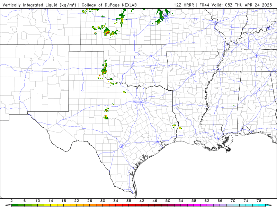Click the colorbar label "58"
The height and width of the screenshot is (207, 277).
click(x=194, y=201)
